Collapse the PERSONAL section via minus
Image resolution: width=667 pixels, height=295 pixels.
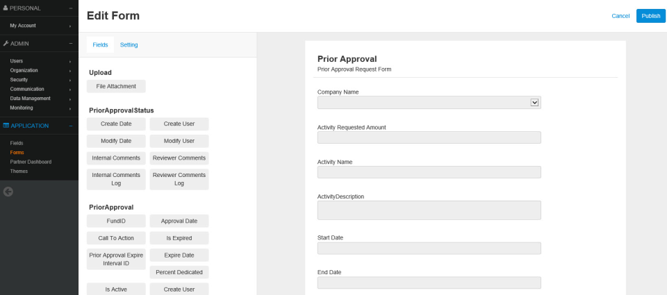(71, 8)
